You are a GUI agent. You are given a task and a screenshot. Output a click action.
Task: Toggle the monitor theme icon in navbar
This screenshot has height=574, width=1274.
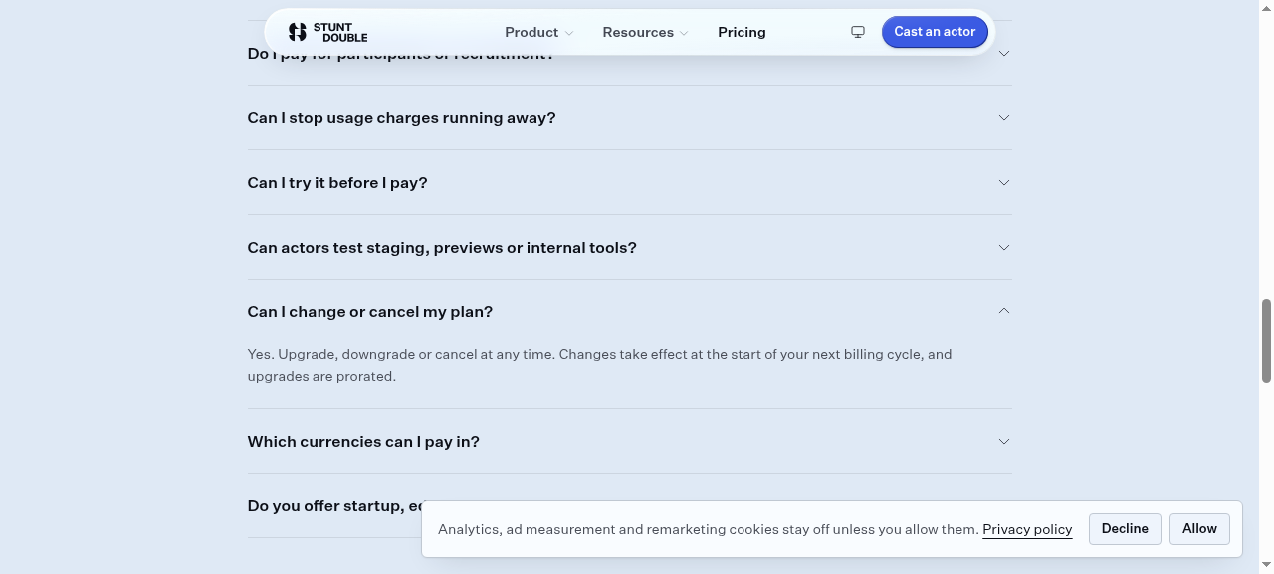coord(858,32)
